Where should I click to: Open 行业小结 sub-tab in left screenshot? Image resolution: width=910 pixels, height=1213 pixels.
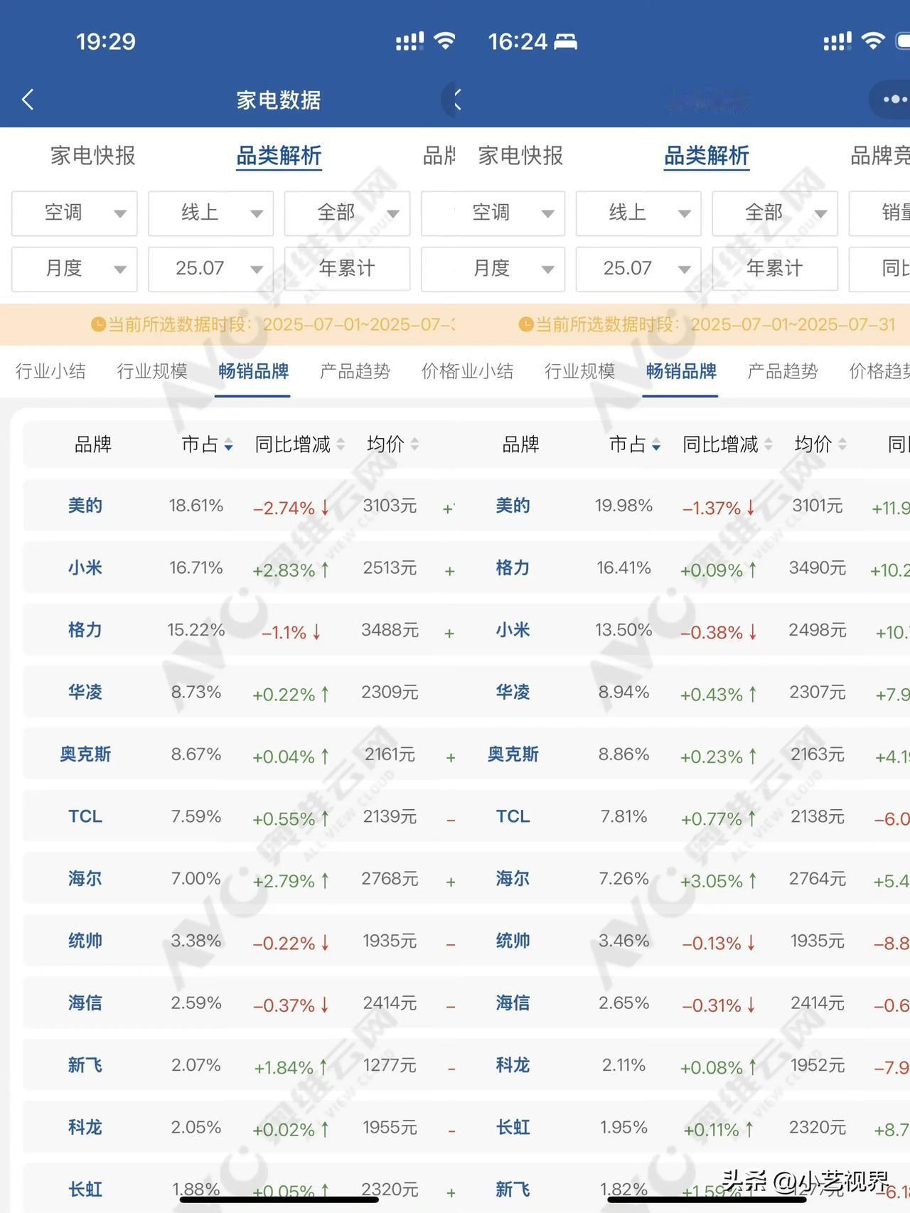point(50,371)
